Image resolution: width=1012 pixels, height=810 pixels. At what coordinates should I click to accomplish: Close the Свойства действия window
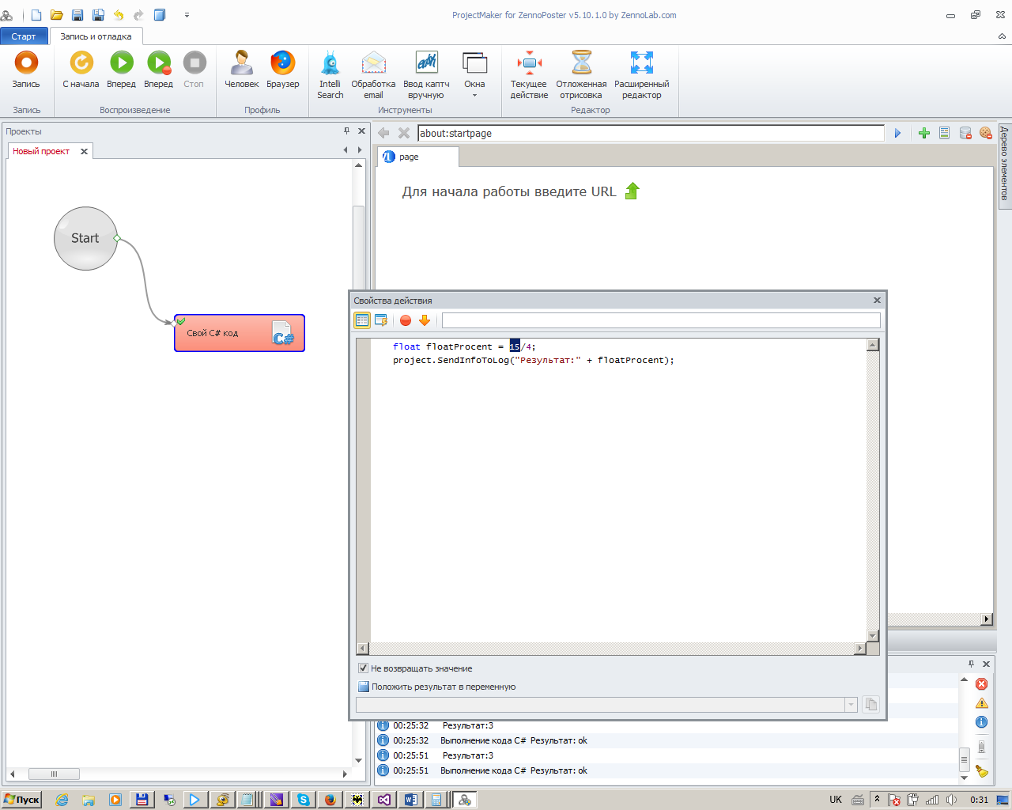tap(877, 301)
